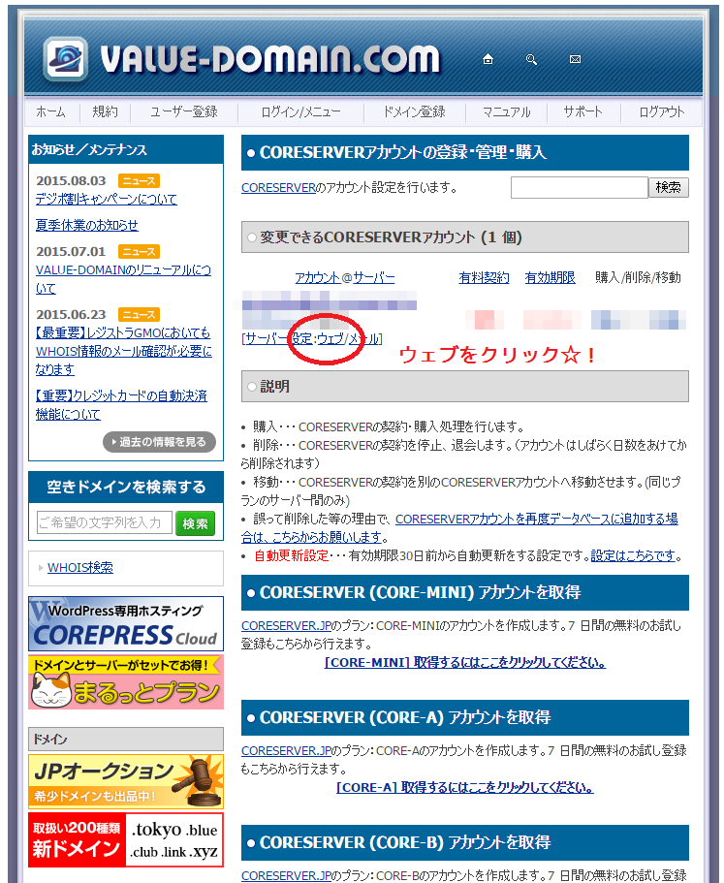Open the VALUE-DOMAINのリニューアルについて link
The height and width of the screenshot is (883, 724).
click(123, 279)
